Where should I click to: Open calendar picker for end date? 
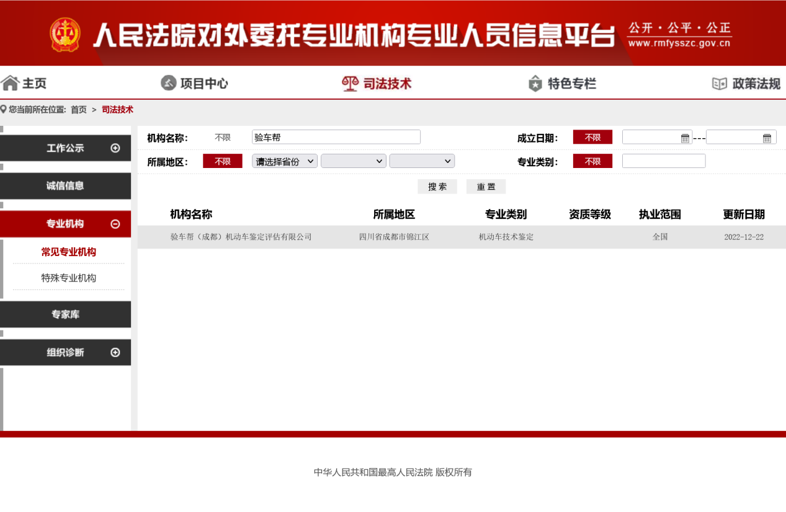767,138
